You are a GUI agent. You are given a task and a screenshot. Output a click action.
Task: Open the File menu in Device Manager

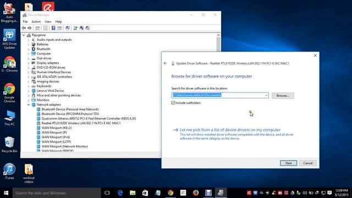pos(25,21)
